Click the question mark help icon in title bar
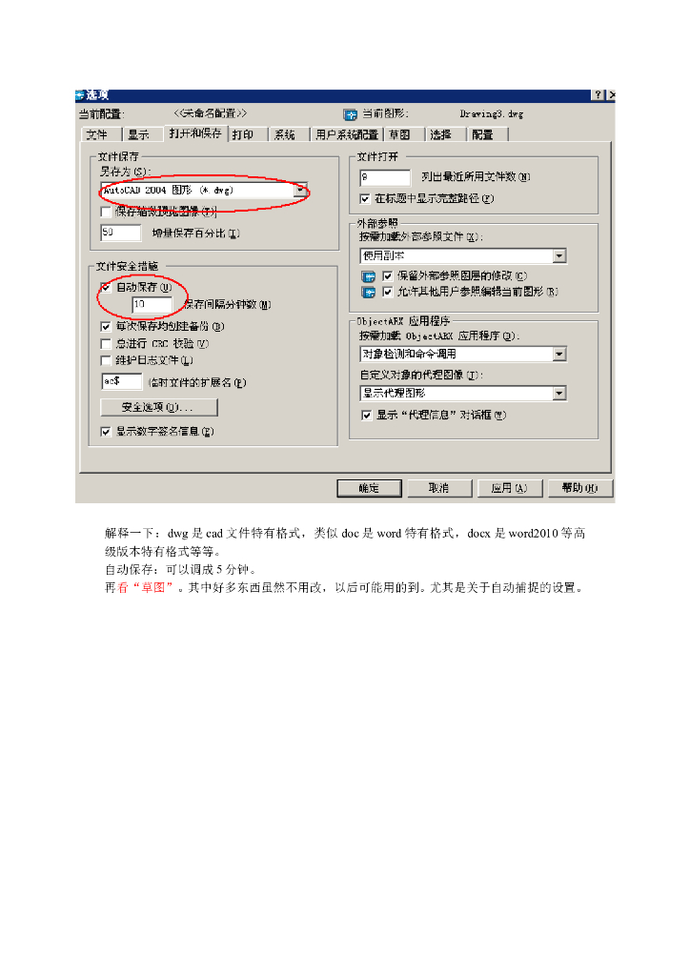 [598, 94]
